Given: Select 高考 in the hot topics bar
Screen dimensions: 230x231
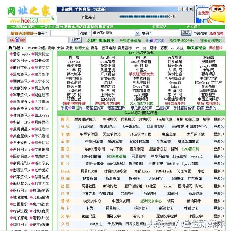Looking at the screenshot, I should [x=51, y=48].
